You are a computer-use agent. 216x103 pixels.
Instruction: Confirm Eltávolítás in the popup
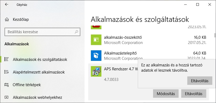point(200,81)
